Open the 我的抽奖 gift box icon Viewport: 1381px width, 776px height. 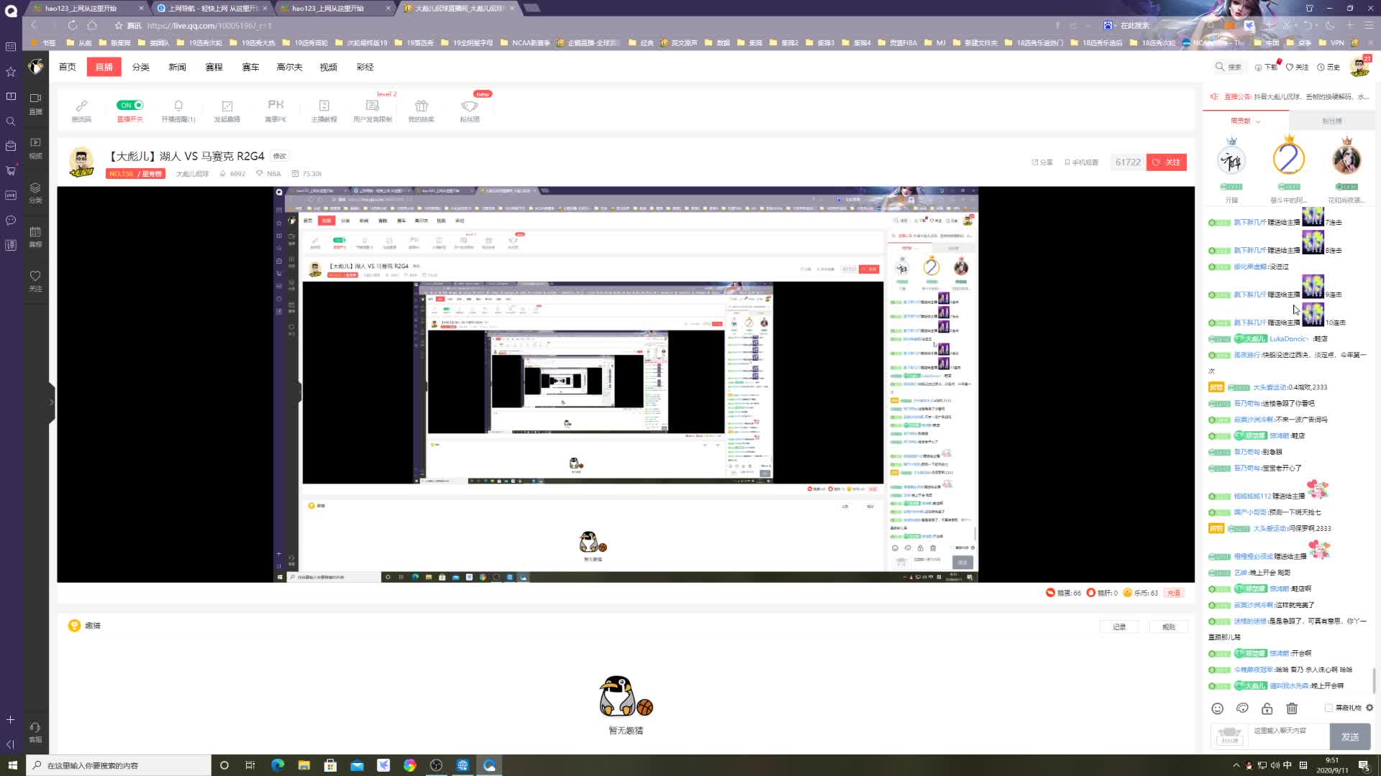(x=421, y=106)
